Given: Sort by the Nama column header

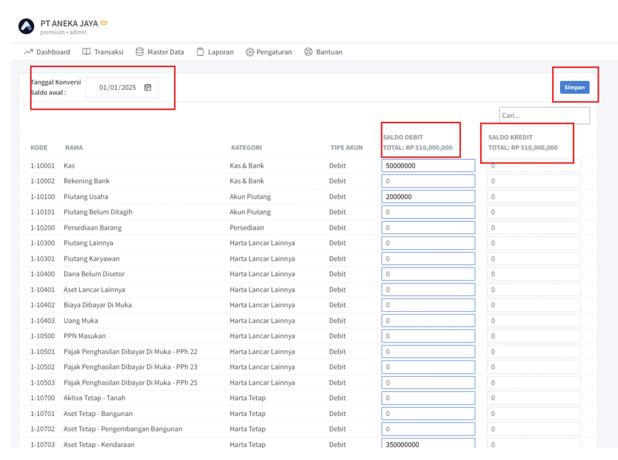Looking at the screenshot, I should tap(74, 148).
